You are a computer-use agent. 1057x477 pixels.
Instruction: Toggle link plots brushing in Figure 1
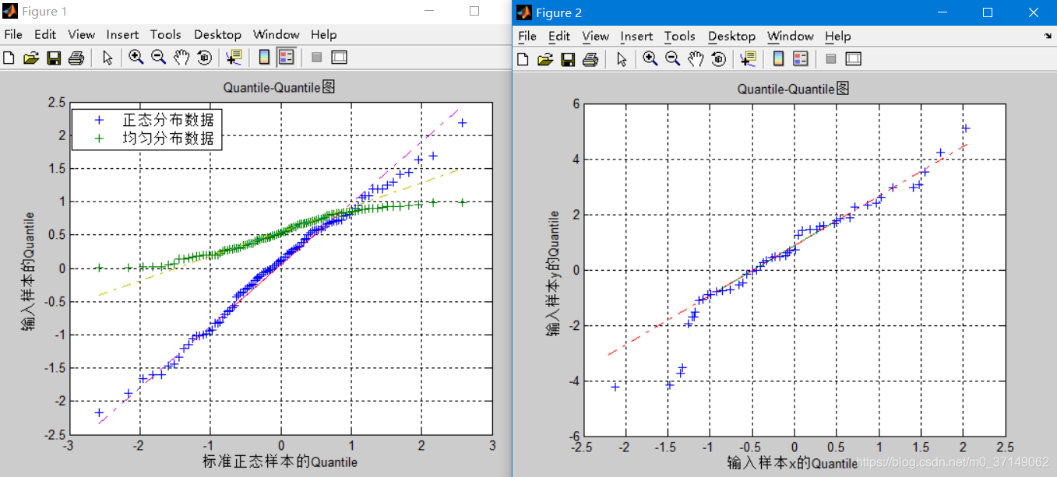coord(317,57)
